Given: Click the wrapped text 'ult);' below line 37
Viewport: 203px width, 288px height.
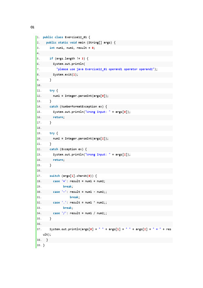Looking at the screenshot, I should click(47, 234).
